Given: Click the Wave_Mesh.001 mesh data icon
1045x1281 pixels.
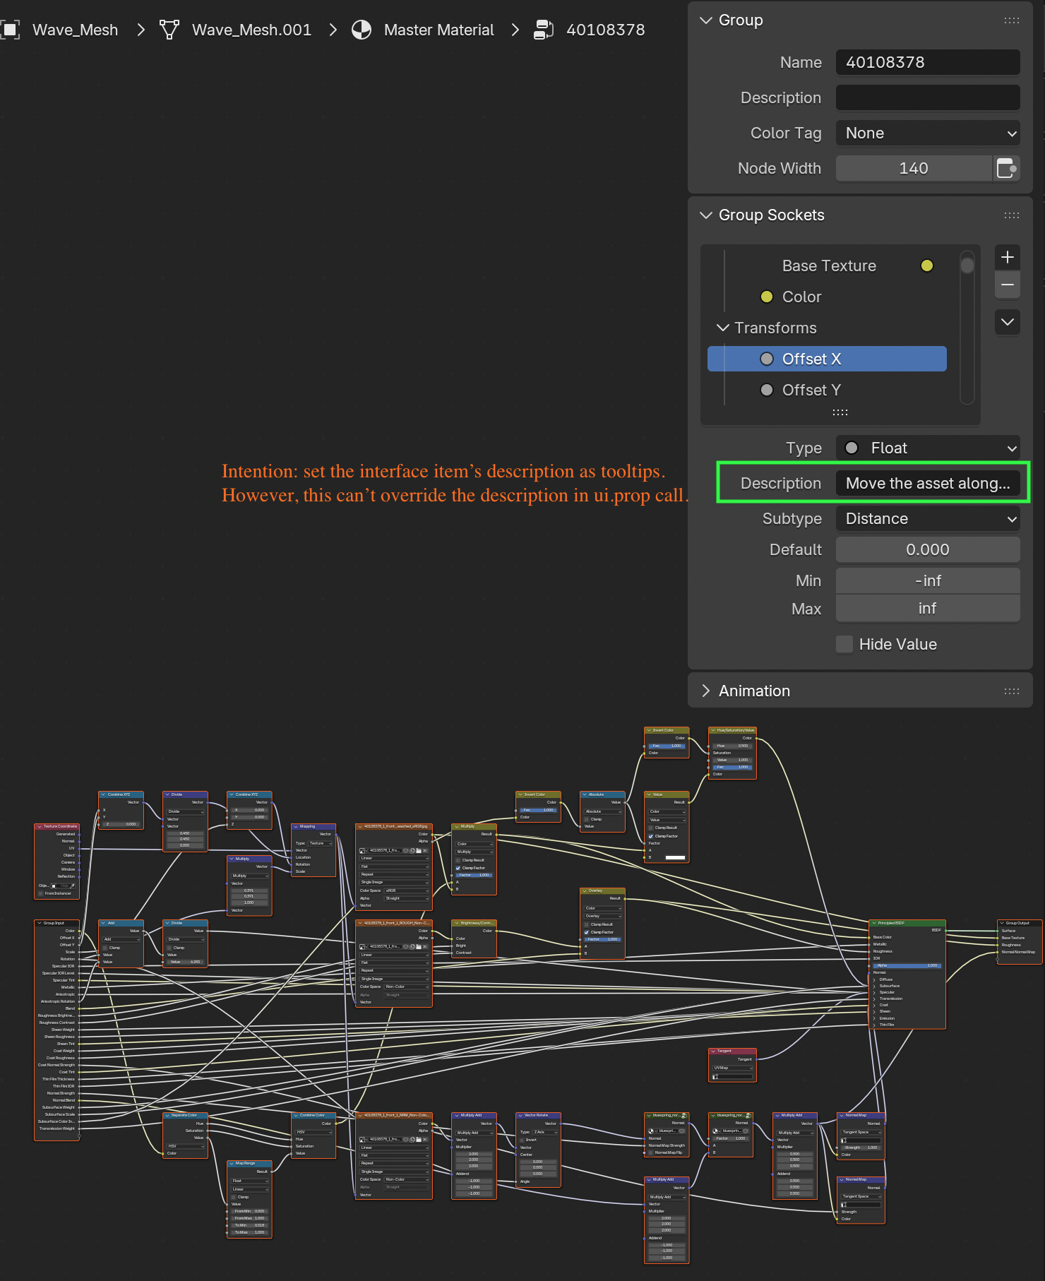Looking at the screenshot, I should pos(169,30).
